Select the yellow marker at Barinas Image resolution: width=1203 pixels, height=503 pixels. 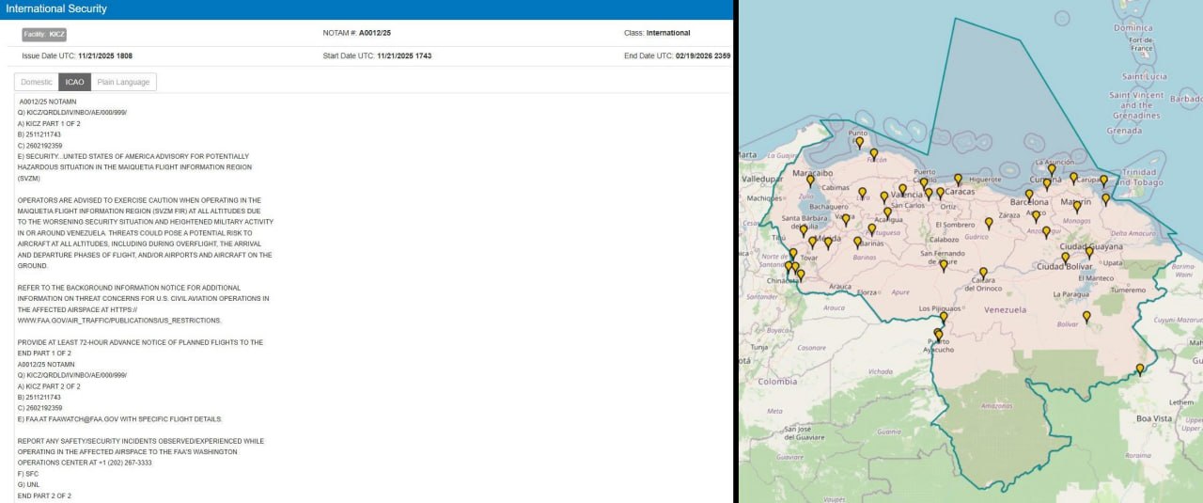coord(857,242)
